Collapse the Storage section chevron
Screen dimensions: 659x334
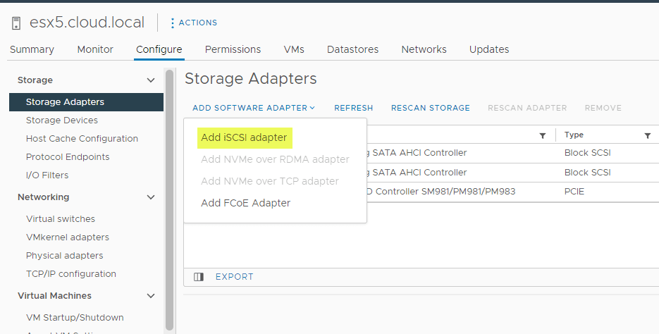click(x=151, y=80)
